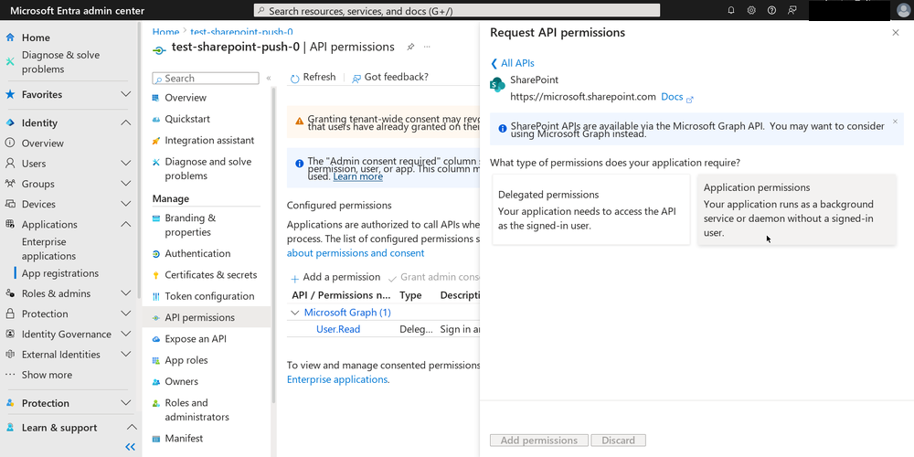Image resolution: width=914 pixels, height=457 pixels.
Task: Choose Delegated permissions card
Action: coord(591,209)
